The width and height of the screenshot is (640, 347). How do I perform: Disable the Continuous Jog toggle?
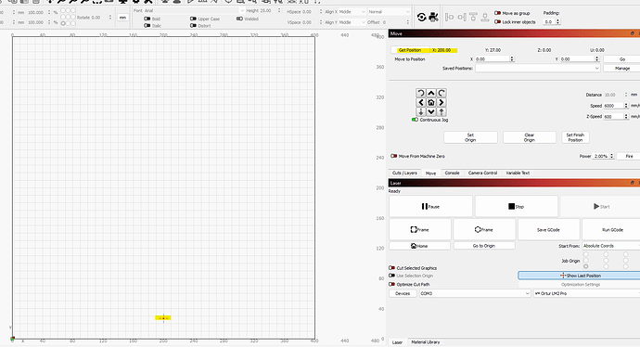click(416, 120)
